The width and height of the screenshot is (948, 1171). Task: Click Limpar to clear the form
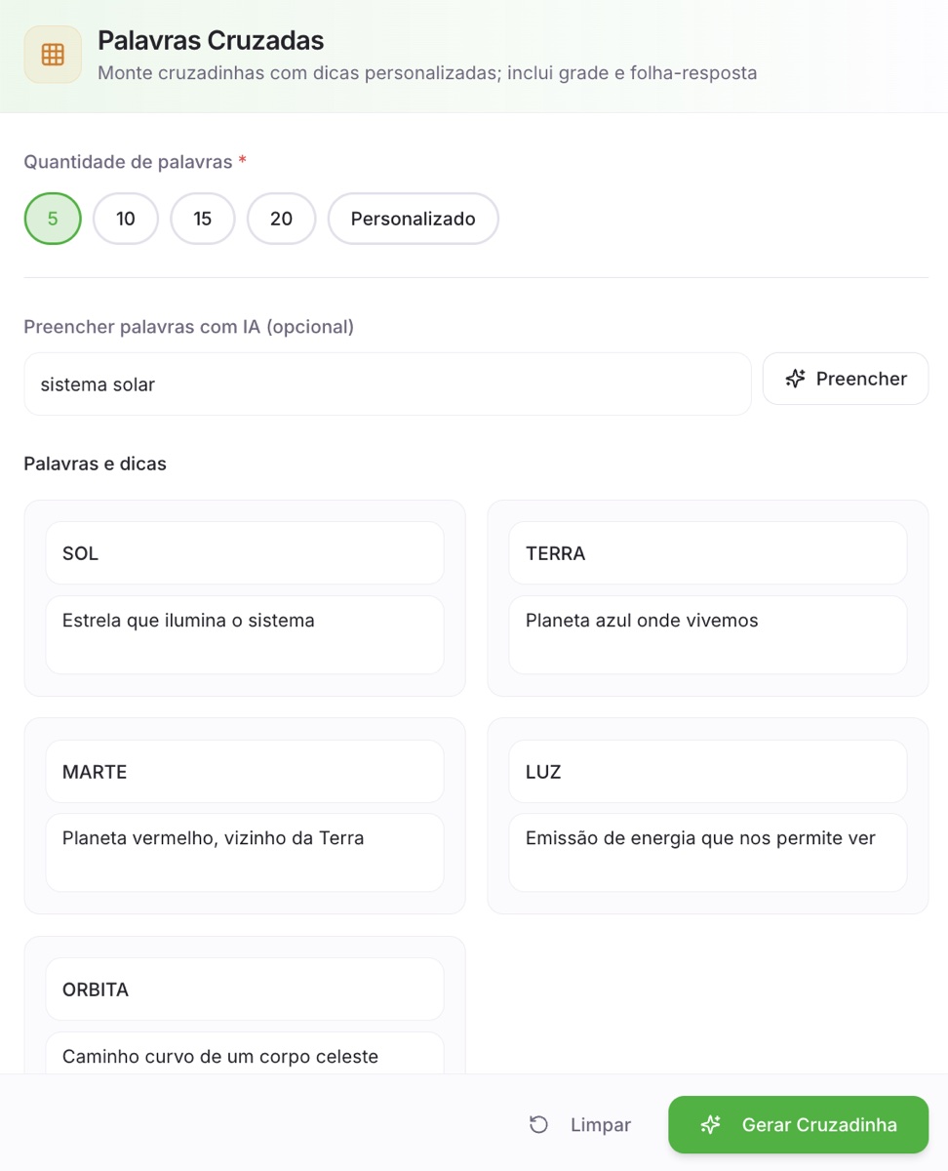tap(580, 1125)
